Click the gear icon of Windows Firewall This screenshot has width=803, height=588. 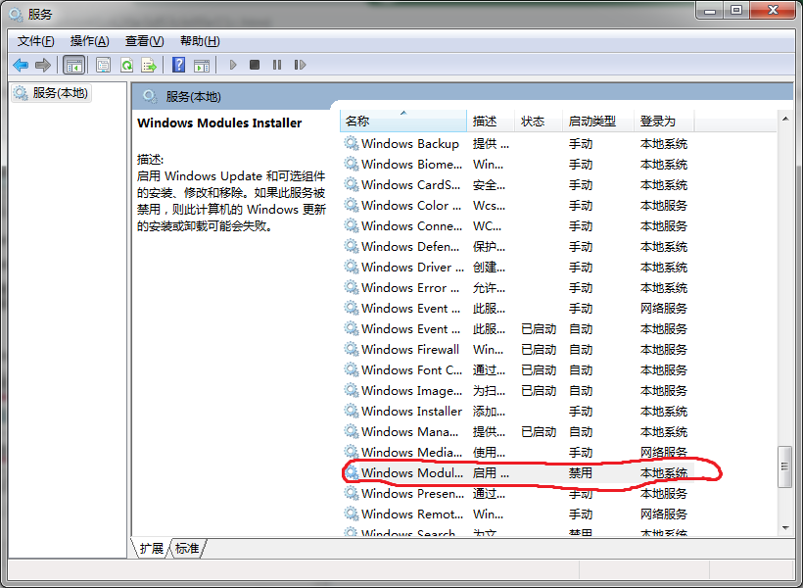tap(352, 349)
